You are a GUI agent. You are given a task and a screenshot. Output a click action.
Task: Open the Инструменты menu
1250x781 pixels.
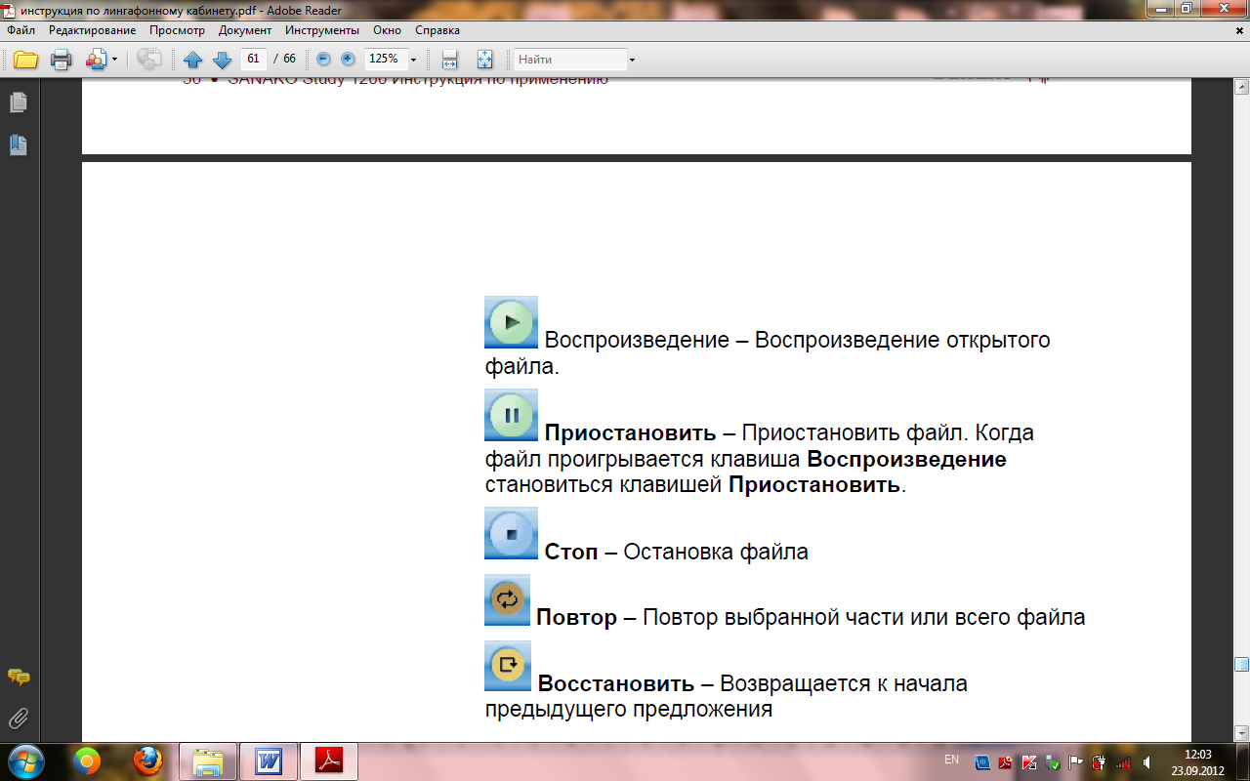tap(322, 30)
